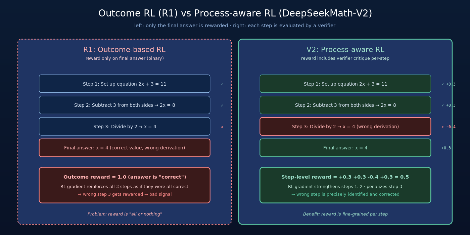Select the V2 'Step 3 ... (wrong derivation)' red box

[345, 127]
